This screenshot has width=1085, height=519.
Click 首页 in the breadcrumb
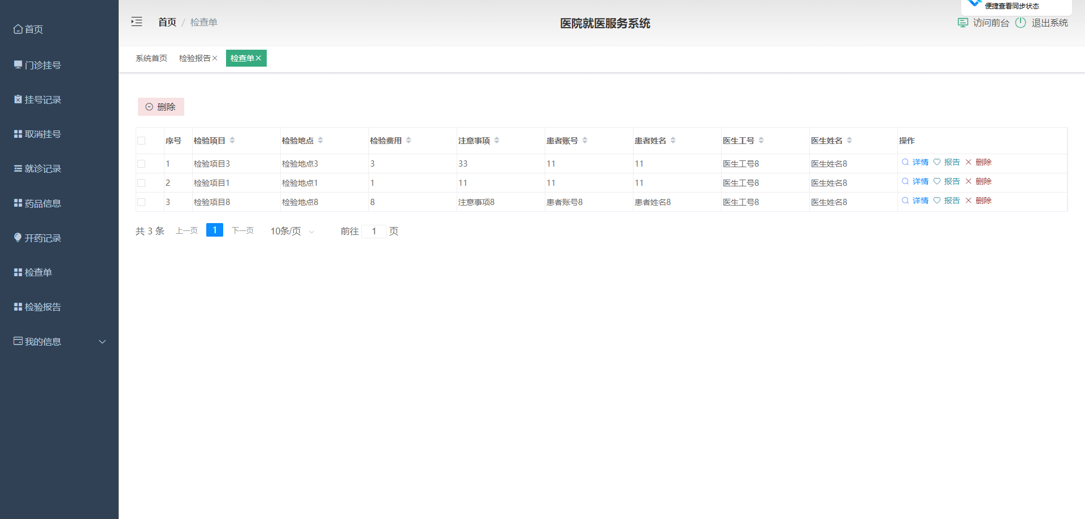coord(167,22)
